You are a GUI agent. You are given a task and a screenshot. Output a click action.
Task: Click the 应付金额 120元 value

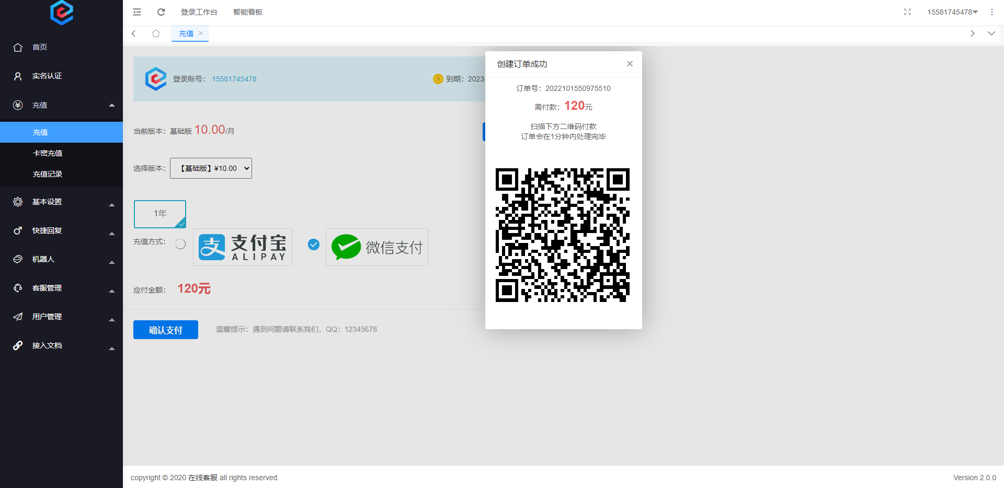tap(194, 289)
